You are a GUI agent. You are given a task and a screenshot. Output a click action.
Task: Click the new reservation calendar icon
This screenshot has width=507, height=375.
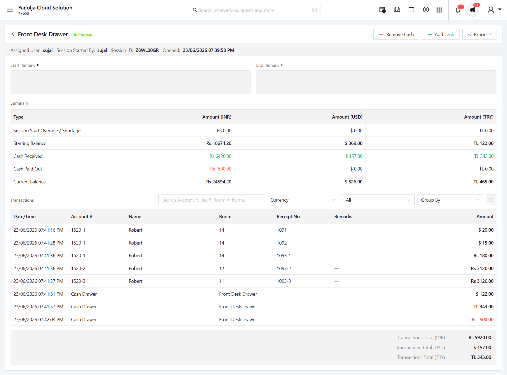pyautogui.click(x=382, y=10)
